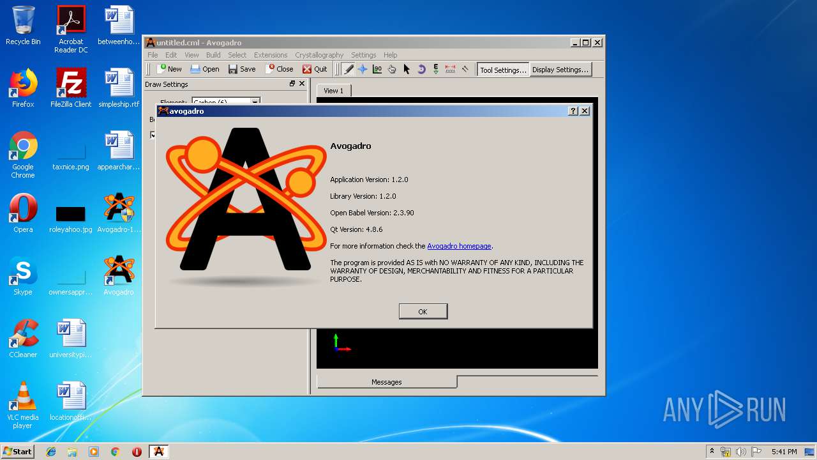This screenshot has width=817, height=460.
Task: Toggle the Tool Settings panel button
Action: [503, 70]
